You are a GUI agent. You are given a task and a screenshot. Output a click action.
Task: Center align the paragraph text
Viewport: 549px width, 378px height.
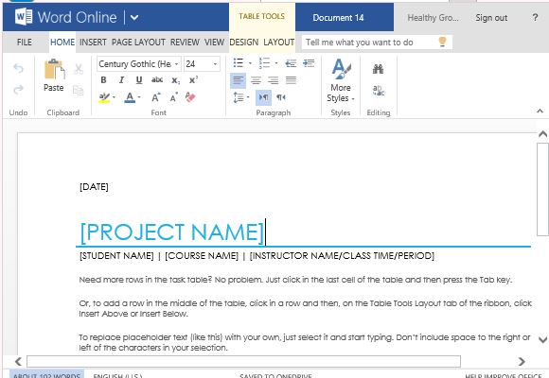[x=256, y=80]
